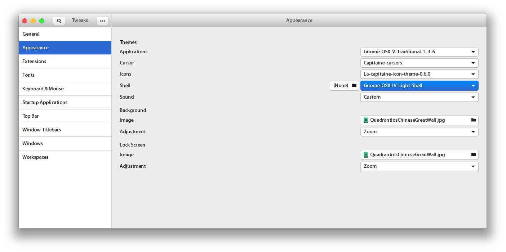Expand the Shell theme dropdown
The height and width of the screenshot is (252, 506).
point(419,86)
